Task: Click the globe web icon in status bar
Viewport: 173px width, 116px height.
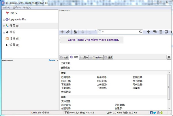Action: point(158,113)
